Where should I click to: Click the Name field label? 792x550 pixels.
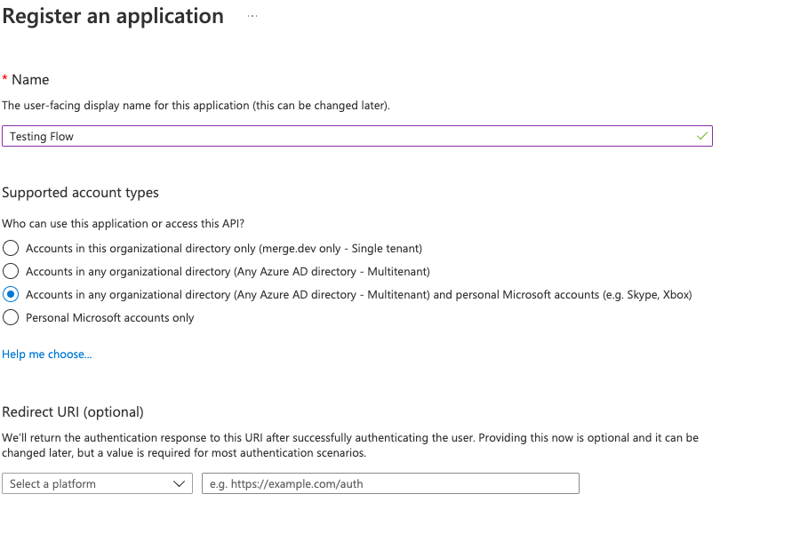[30, 79]
